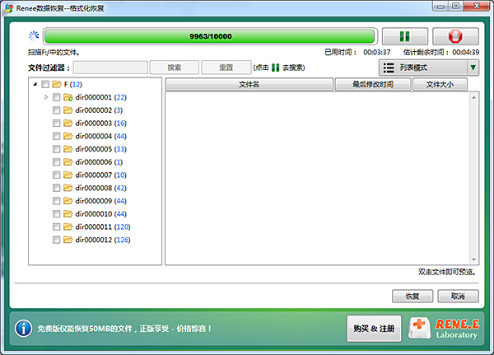Sort by the 文件名 column header
The image size is (494, 355).
coord(249,85)
